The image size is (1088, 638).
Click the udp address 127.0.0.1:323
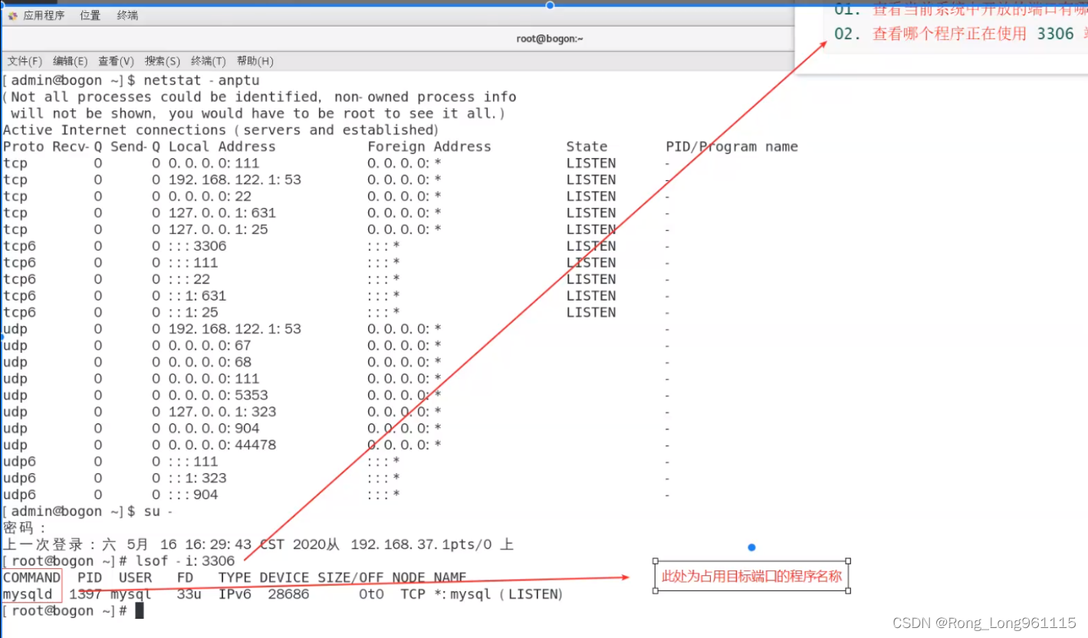(222, 412)
